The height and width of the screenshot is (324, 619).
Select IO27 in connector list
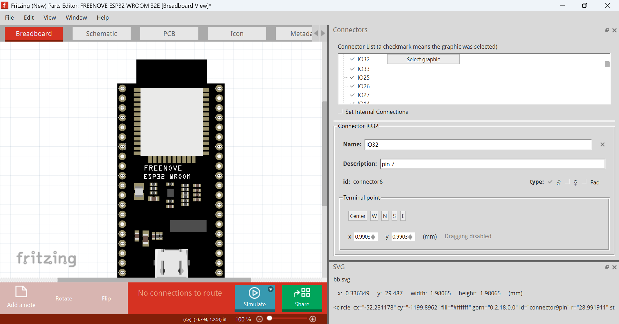pos(364,95)
